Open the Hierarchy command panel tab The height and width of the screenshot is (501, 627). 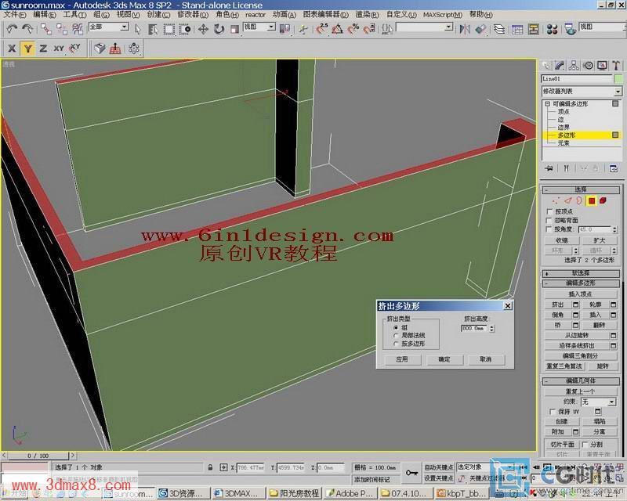tap(574, 66)
